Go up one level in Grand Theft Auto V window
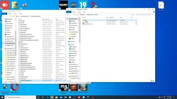177x99 pixels. (x=11, y=16)
